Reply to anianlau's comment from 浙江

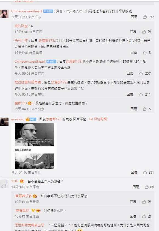[134, 172]
